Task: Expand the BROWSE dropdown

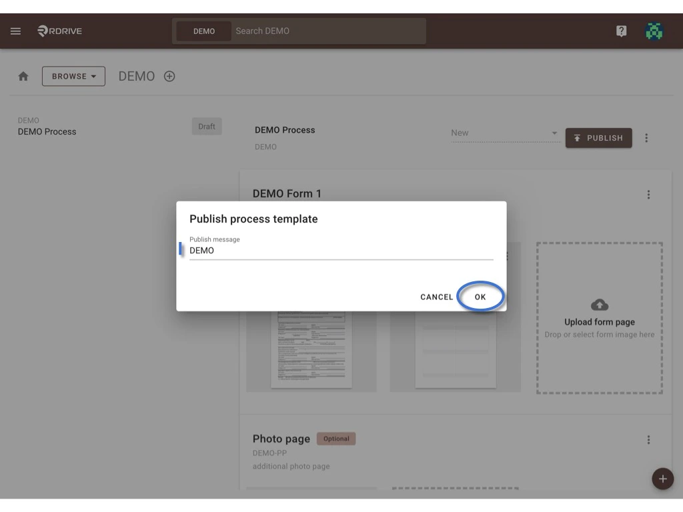Action: coord(73,76)
